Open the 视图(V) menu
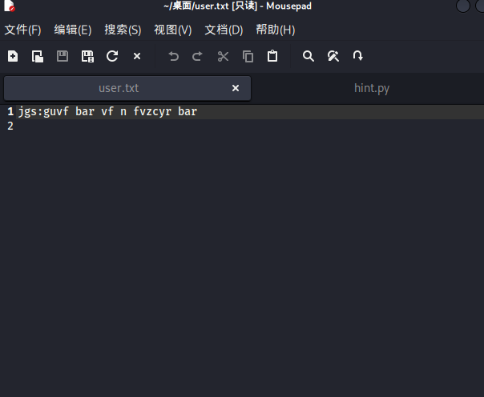This screenshot has width=484, height=397. point(173,30)
